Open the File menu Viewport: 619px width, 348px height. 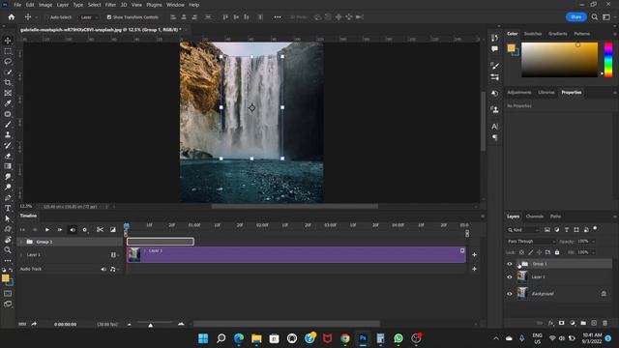[17, 5]
